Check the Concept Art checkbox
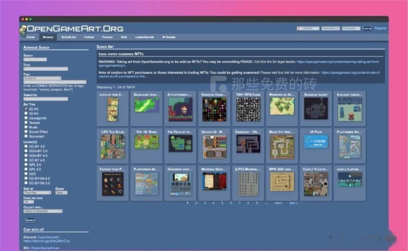Viewport: 408px width, 251px height. [26, 118]
